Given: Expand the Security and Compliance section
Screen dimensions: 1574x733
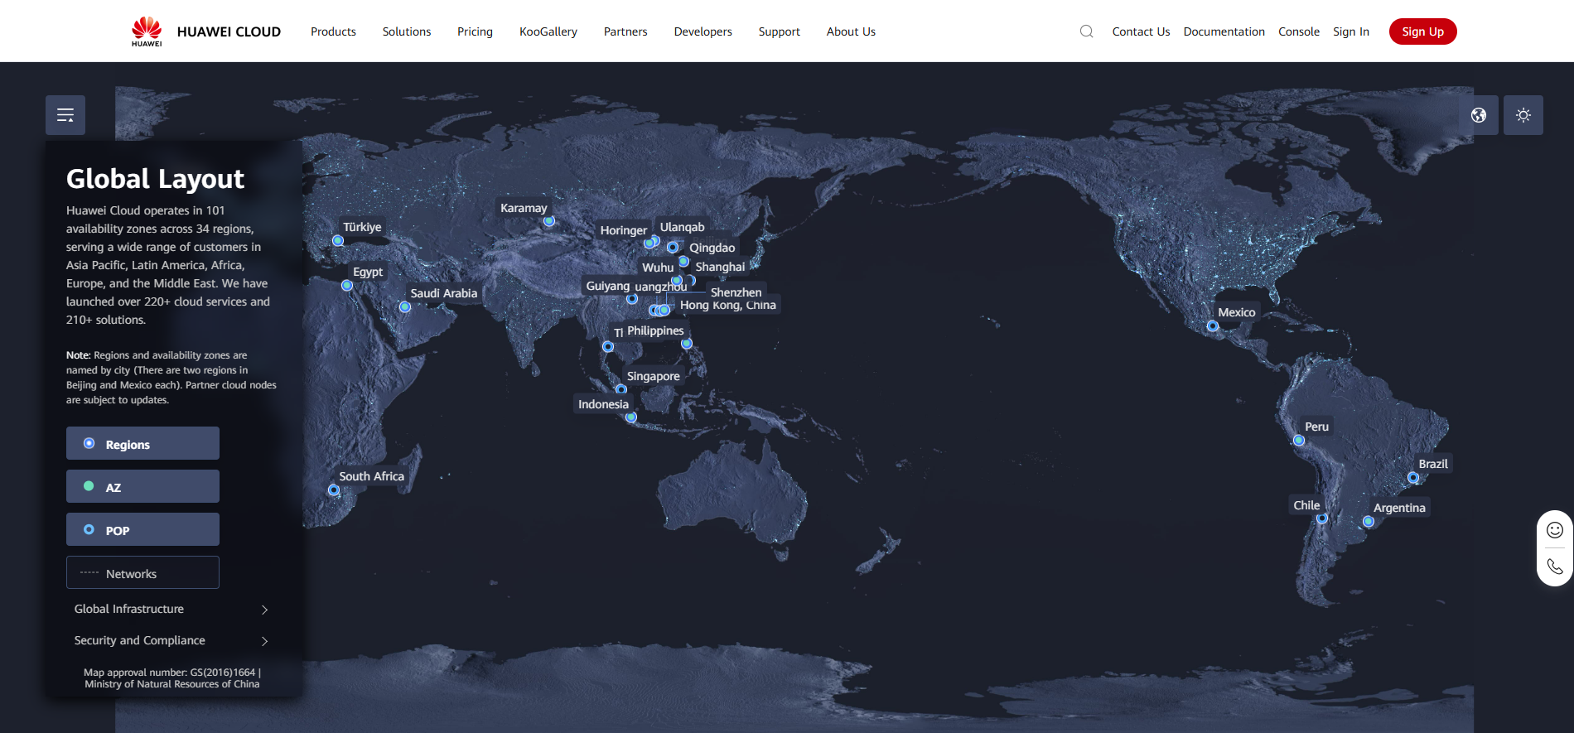Looking at the screenshot, I should tap(171, 640).
